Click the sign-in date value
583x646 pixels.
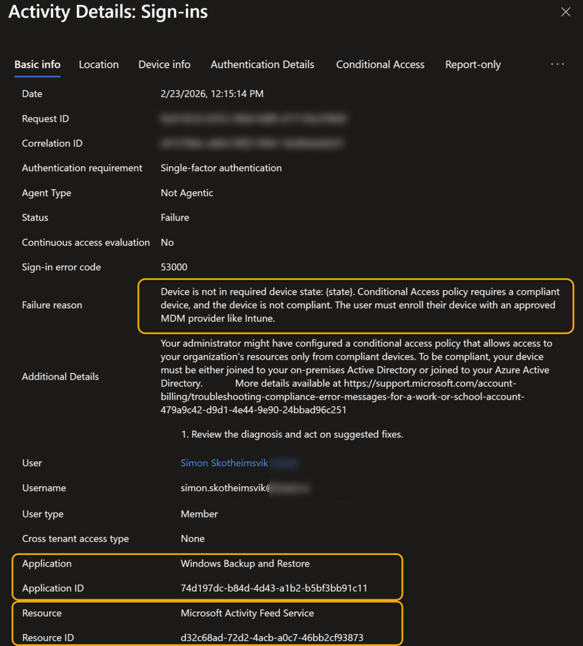[212, 94]
